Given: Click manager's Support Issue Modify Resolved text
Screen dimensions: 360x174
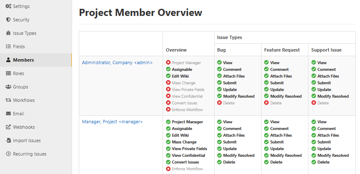Looking at the screenshot, I should [x=333, y=155].
